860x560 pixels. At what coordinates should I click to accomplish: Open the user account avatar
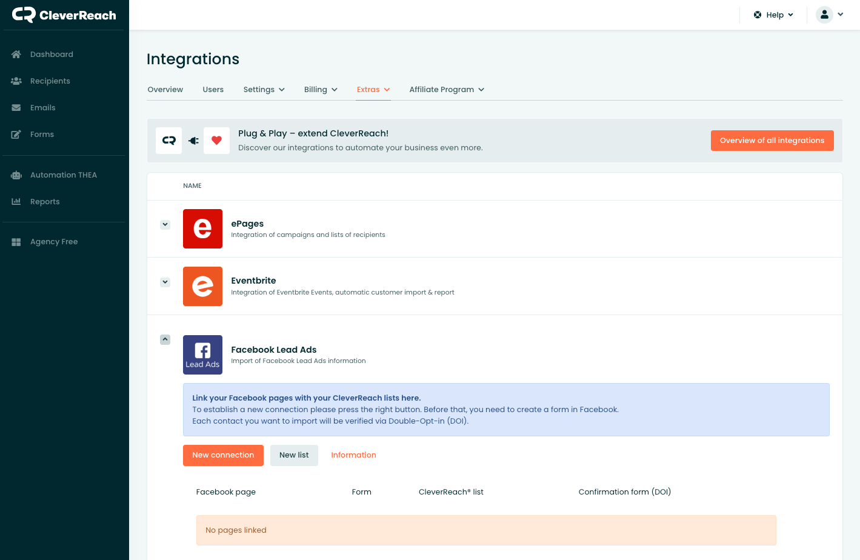824,15
